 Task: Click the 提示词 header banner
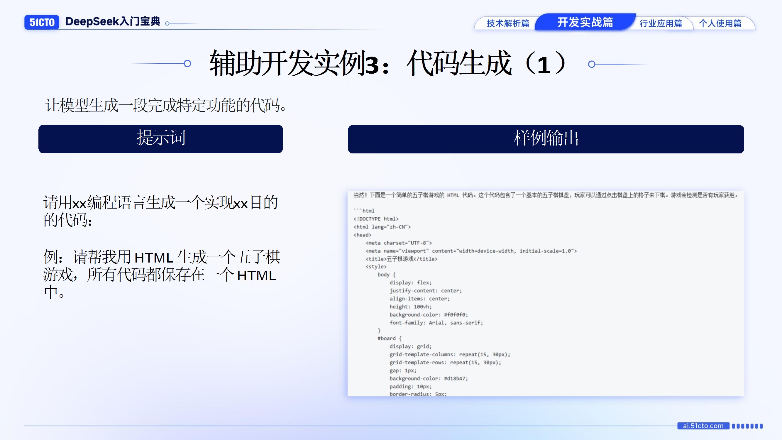click(160, 139)
